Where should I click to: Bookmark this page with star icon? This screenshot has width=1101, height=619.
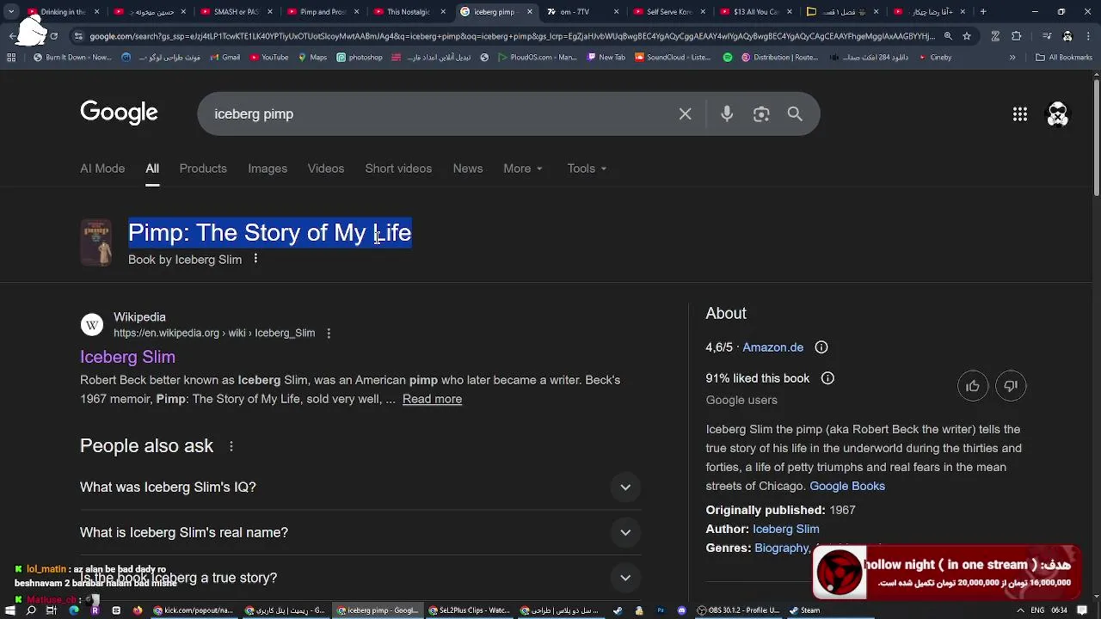point(967,36)
